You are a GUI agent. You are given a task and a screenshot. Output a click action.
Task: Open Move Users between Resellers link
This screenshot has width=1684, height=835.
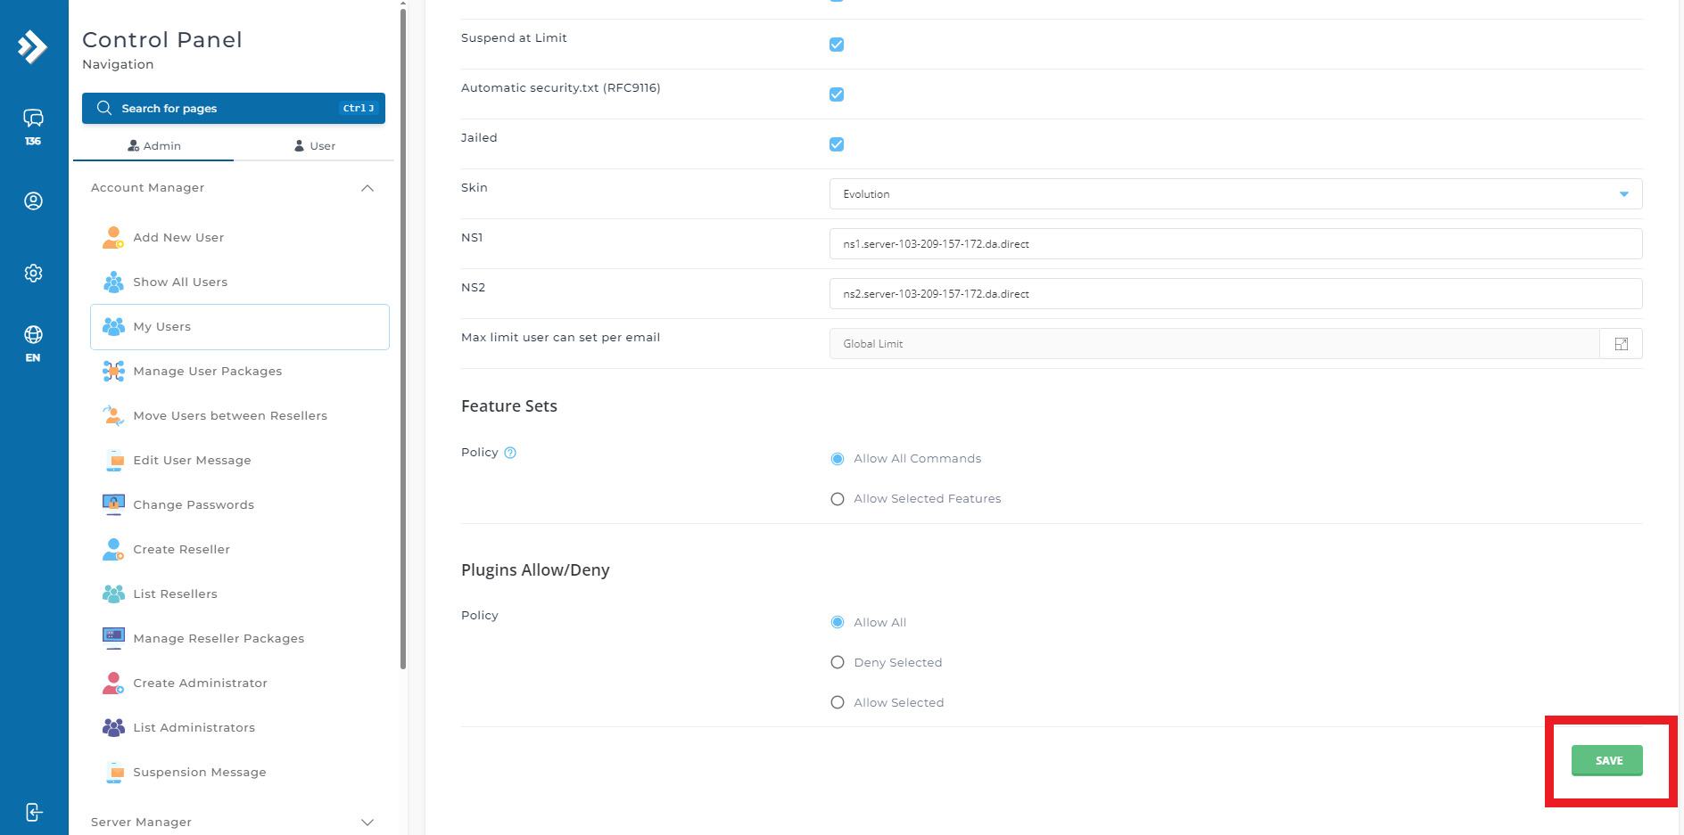coord(230,415)
